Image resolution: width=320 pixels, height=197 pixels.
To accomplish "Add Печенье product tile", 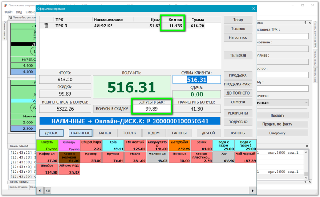I will 179,157.
